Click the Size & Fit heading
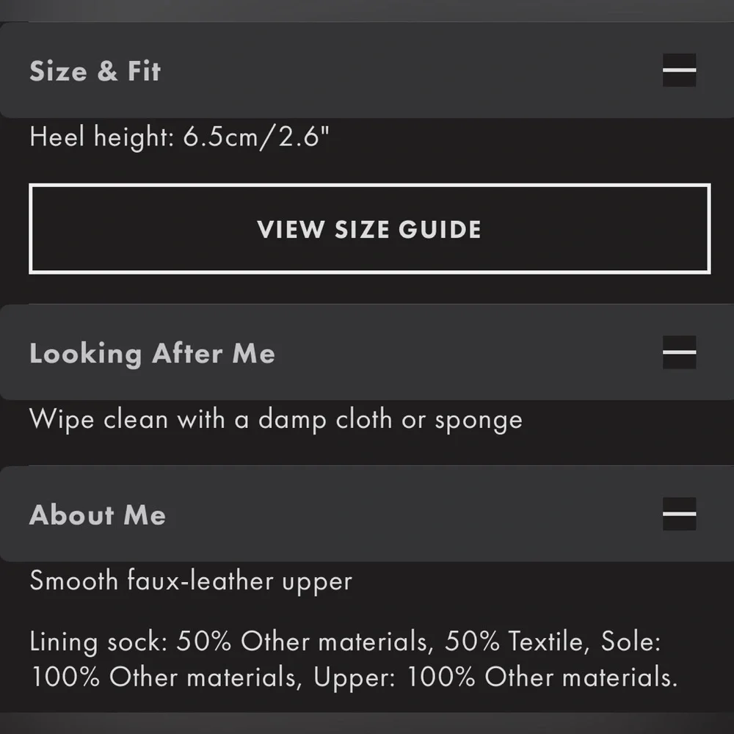Image resolution: width=734 pixels, height=734 pixels. [95, 71]
